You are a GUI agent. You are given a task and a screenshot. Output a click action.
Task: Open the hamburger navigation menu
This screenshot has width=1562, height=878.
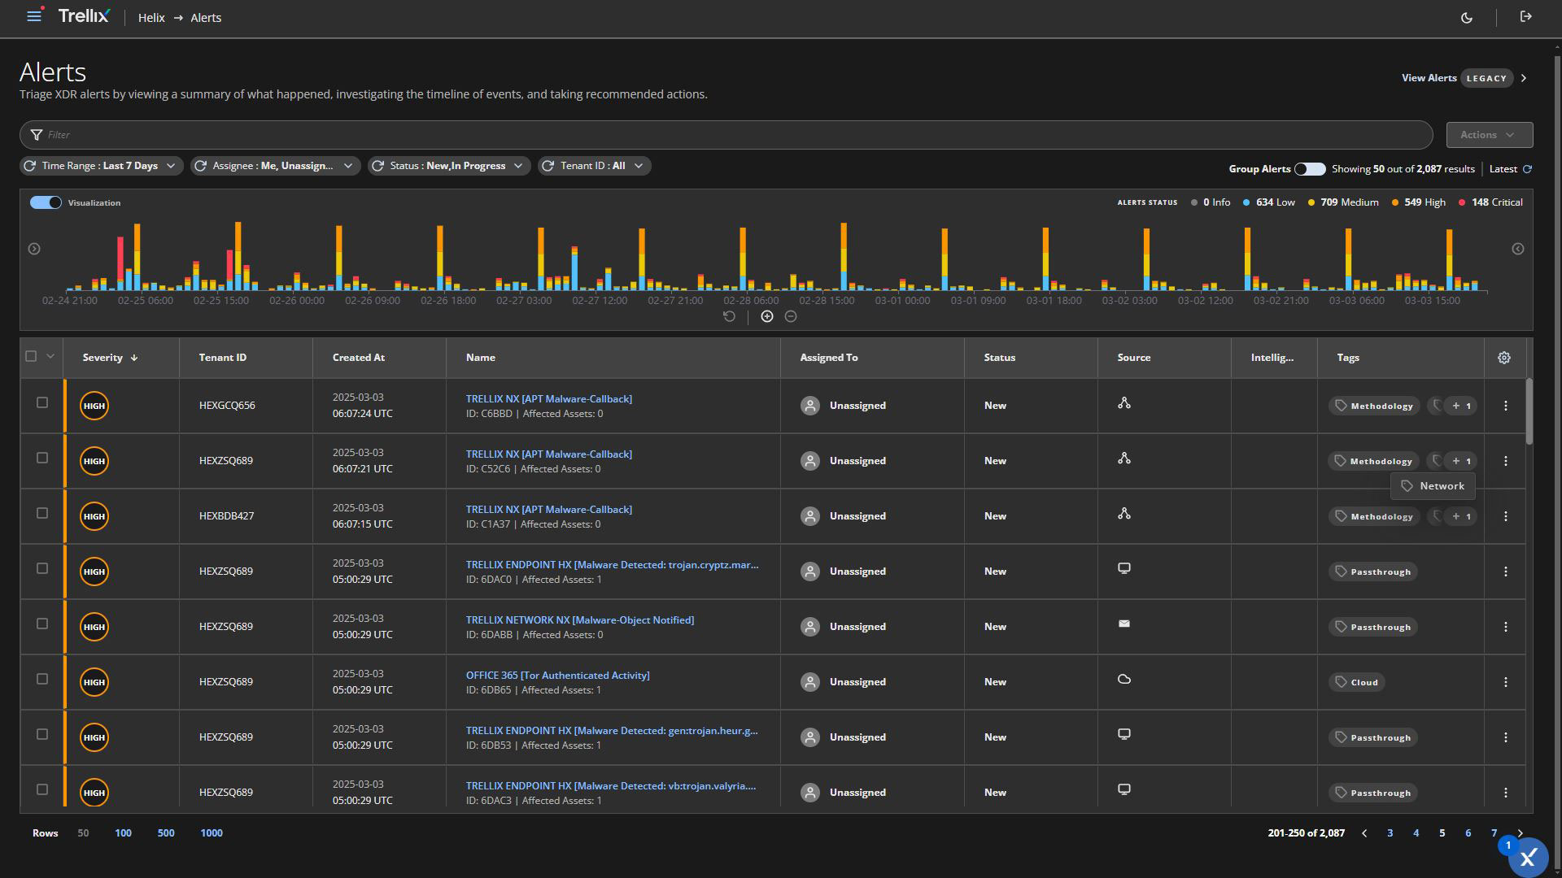[x=33, y=16]
